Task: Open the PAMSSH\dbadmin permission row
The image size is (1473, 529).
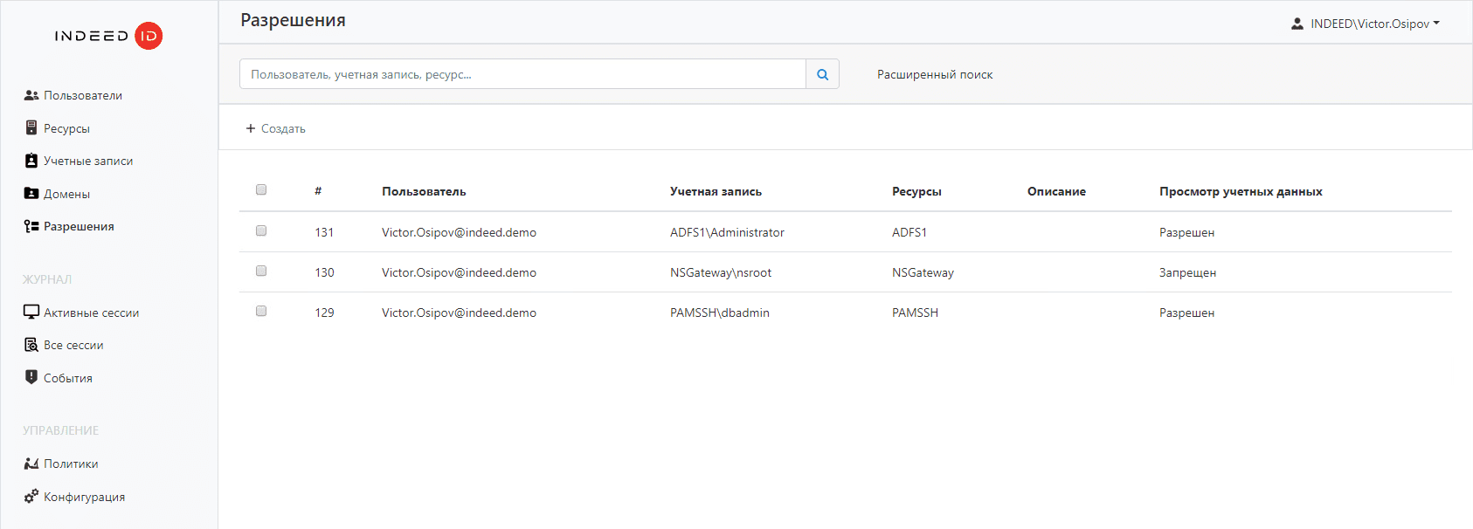Action: point(719,313)
